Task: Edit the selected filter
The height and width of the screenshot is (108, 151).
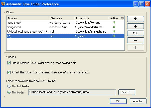Action: click(135, 33)
